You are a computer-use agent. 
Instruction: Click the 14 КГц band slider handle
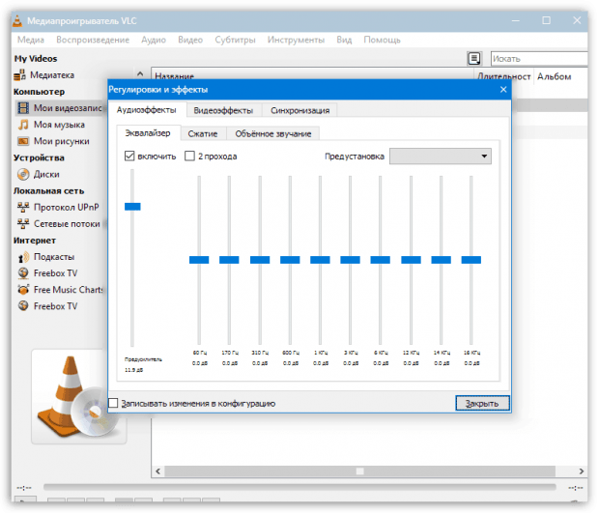442,260
